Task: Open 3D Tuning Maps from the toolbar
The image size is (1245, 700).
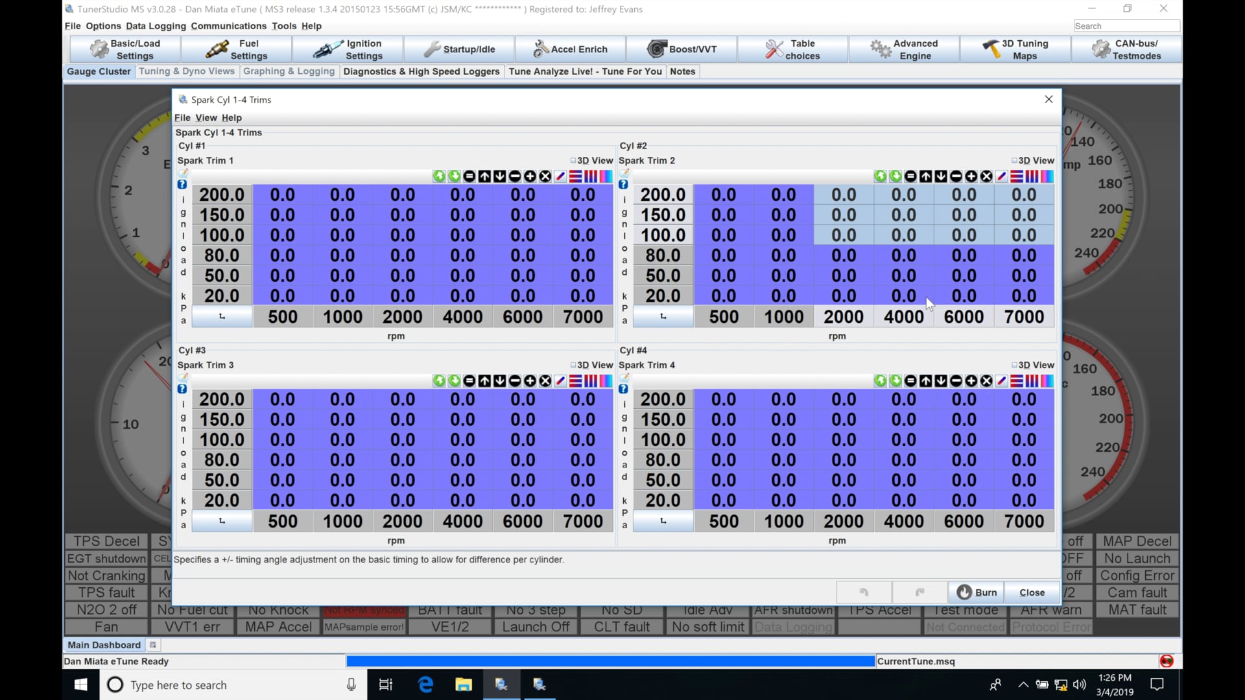Action: (1015, 49)
